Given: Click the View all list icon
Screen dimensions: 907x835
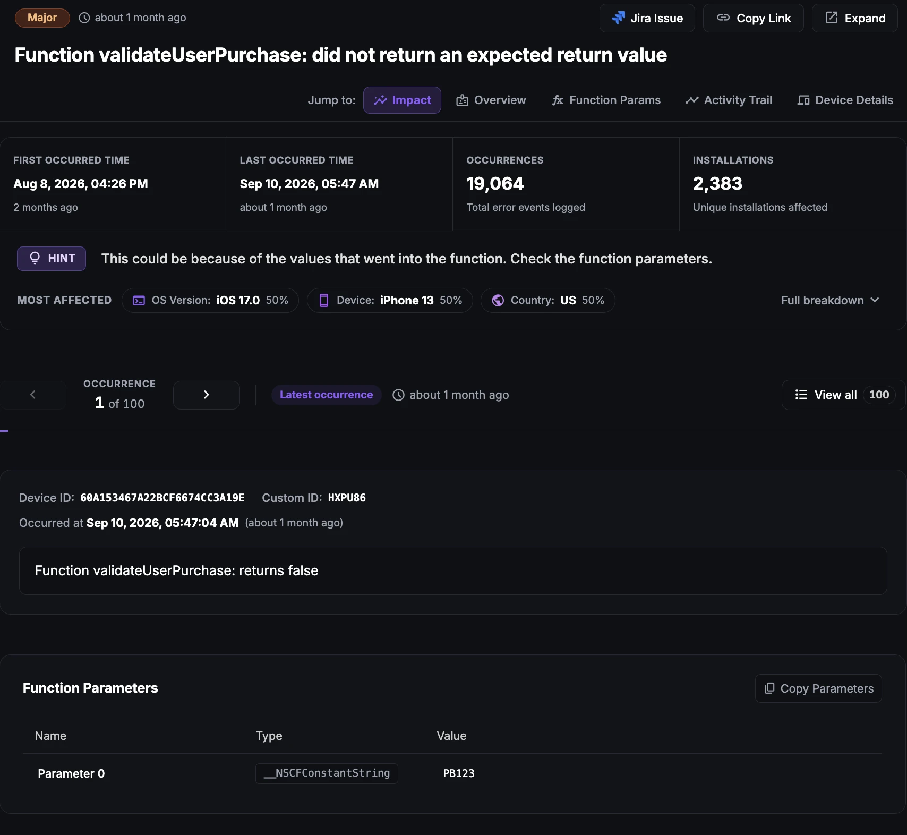Looking at the screenshot, I should (x=801, y=395).
